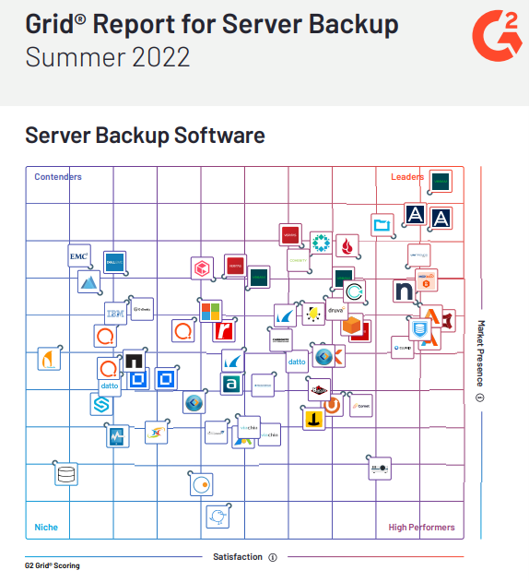Click the Market Presence info icon
The width and height of the screenshot is (529, 582).
click(480, 398)
